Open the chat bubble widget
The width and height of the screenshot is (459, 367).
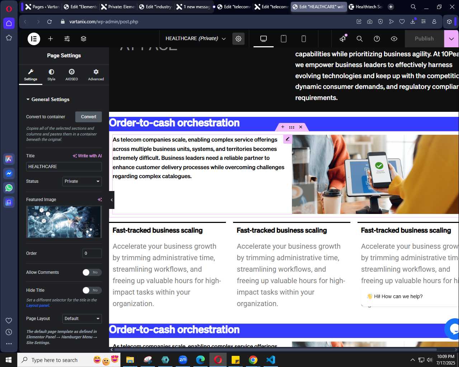[x=453, y=328]
